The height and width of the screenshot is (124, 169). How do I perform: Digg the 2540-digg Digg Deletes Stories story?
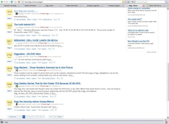[9, 91]
